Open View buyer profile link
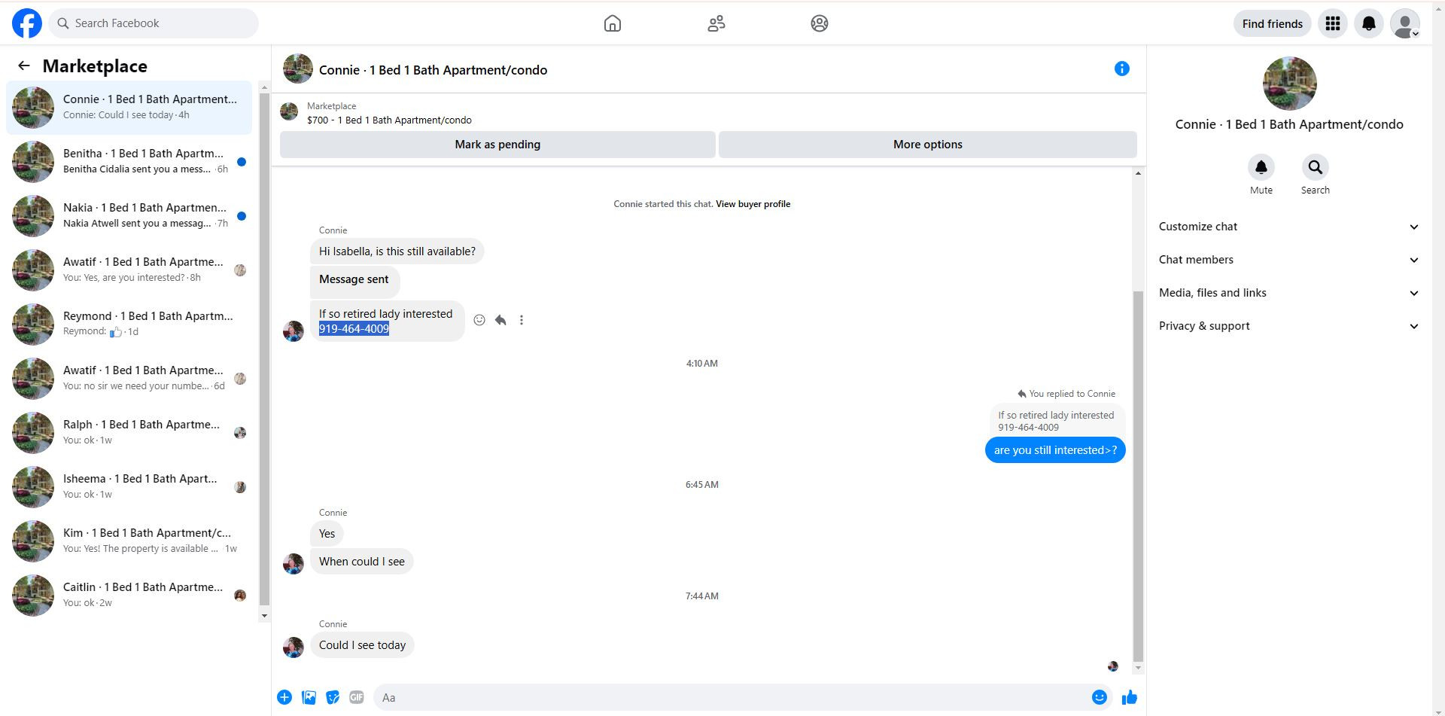The image size is (1445, 716). pos(753,204)
